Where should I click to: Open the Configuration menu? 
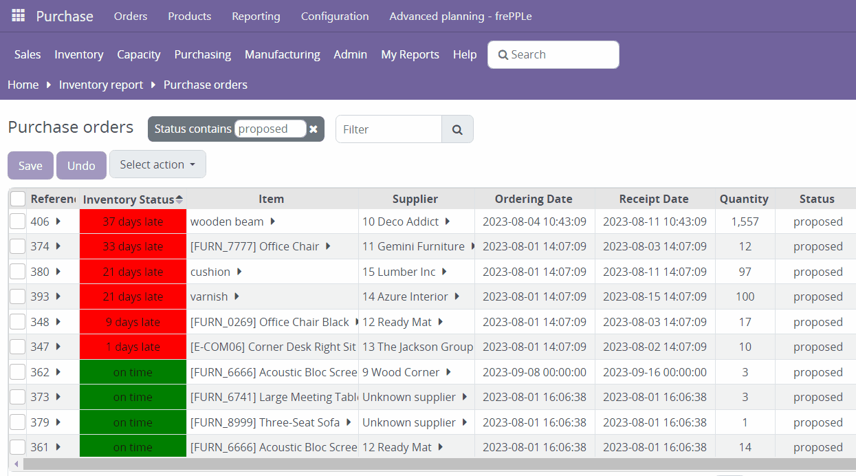(x=335, y=16)
